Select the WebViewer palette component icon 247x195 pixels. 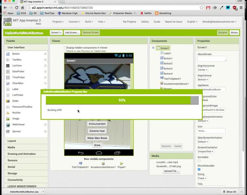8,125
